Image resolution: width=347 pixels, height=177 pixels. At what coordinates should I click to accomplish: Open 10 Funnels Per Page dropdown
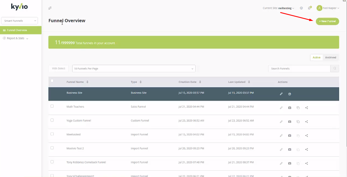pyautogui.click(x=134, y=68)
